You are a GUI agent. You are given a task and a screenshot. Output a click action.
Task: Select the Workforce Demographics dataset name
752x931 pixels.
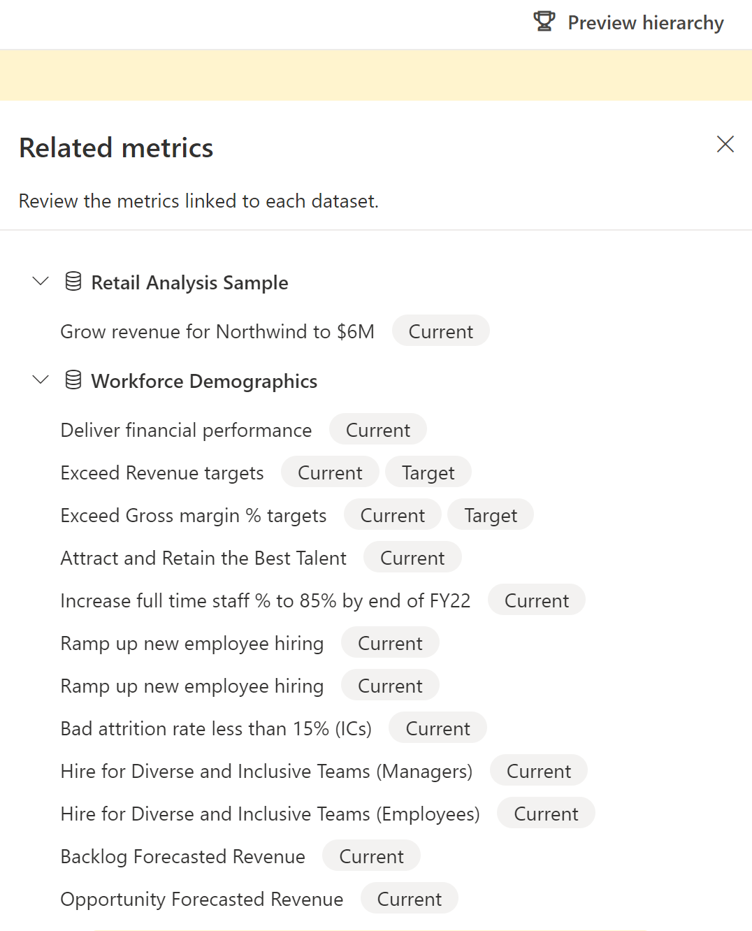click(x=204, y=382)
